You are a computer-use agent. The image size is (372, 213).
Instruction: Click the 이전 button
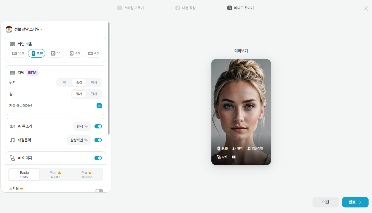pyautogui.click(x=326, y=202)
